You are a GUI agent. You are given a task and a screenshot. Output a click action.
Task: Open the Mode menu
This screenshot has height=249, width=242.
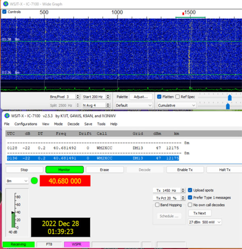tap(58, 124)
